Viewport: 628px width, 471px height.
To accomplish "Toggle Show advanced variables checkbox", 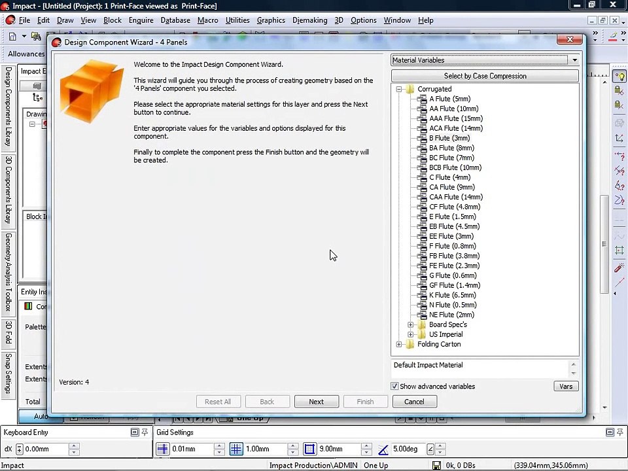I will (394, 386).
